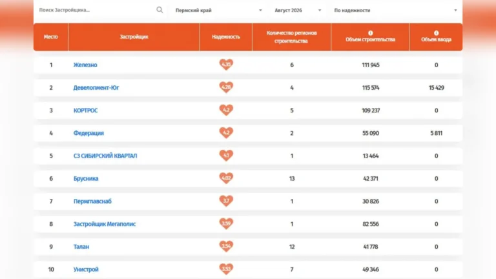Click the reliability heart in Пермглавснаб row
The width and height of the screenshot is (496, 279).
(x=226, y=201)
